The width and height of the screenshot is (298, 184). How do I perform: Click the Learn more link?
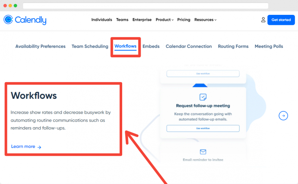click(x=23, y=146)
